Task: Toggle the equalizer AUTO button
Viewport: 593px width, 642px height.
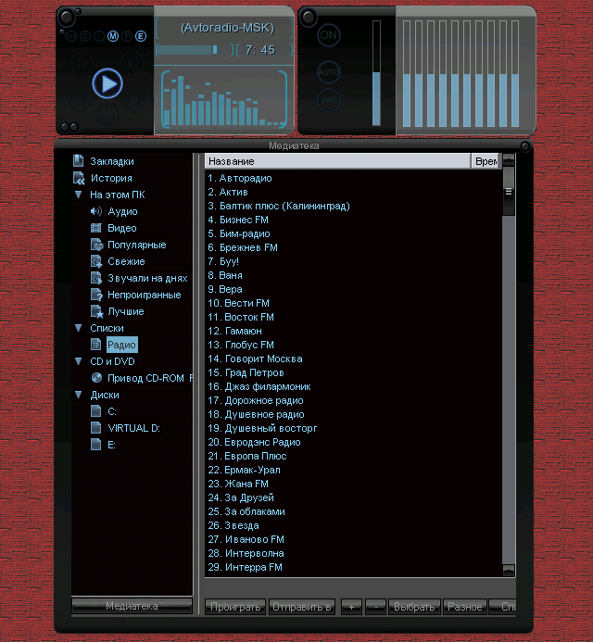Action: (328, 72)
